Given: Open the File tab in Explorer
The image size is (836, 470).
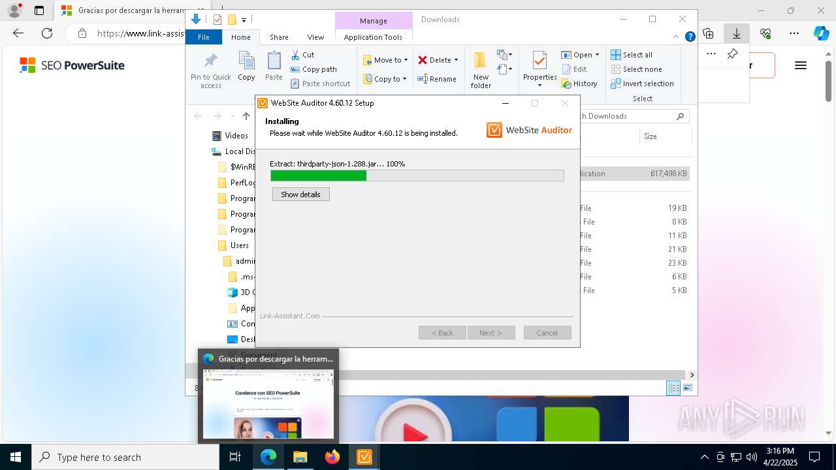Looking at the screenshot, I should [x=204, y=37].
